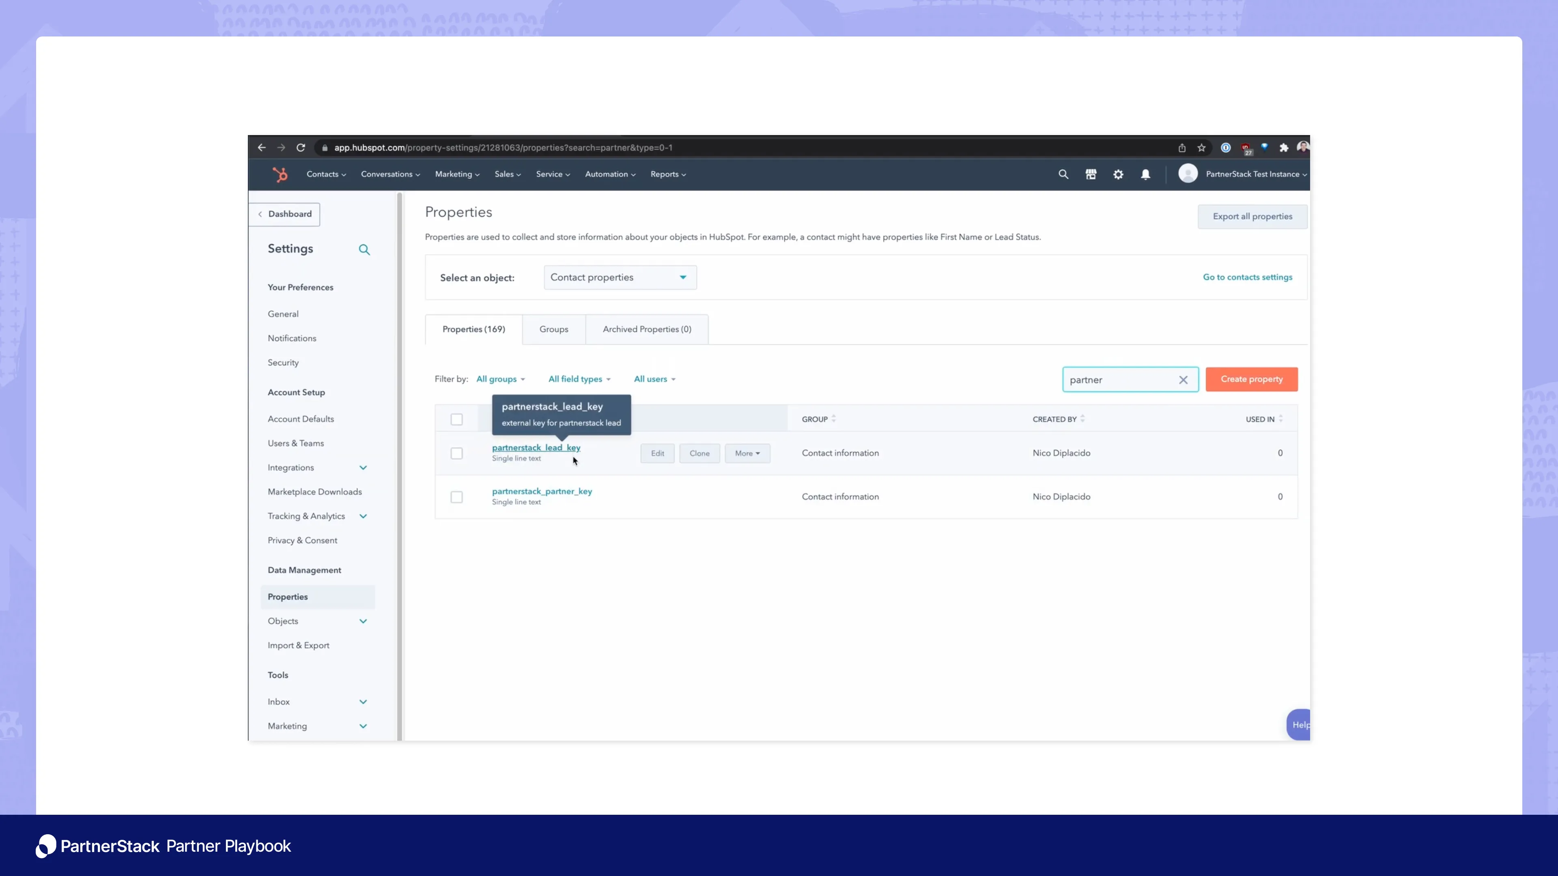
Task: Open the HubSpot search icon
Action: click(1063, 174)
